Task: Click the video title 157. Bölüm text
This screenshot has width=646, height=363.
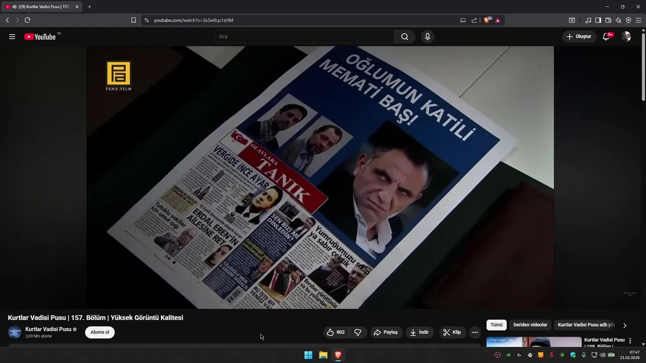Action: (x=95, y=318)
